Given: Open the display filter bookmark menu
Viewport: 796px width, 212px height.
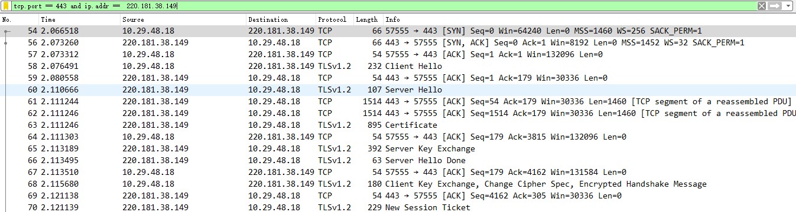Looking at the screenshot, I should point(7,6).
